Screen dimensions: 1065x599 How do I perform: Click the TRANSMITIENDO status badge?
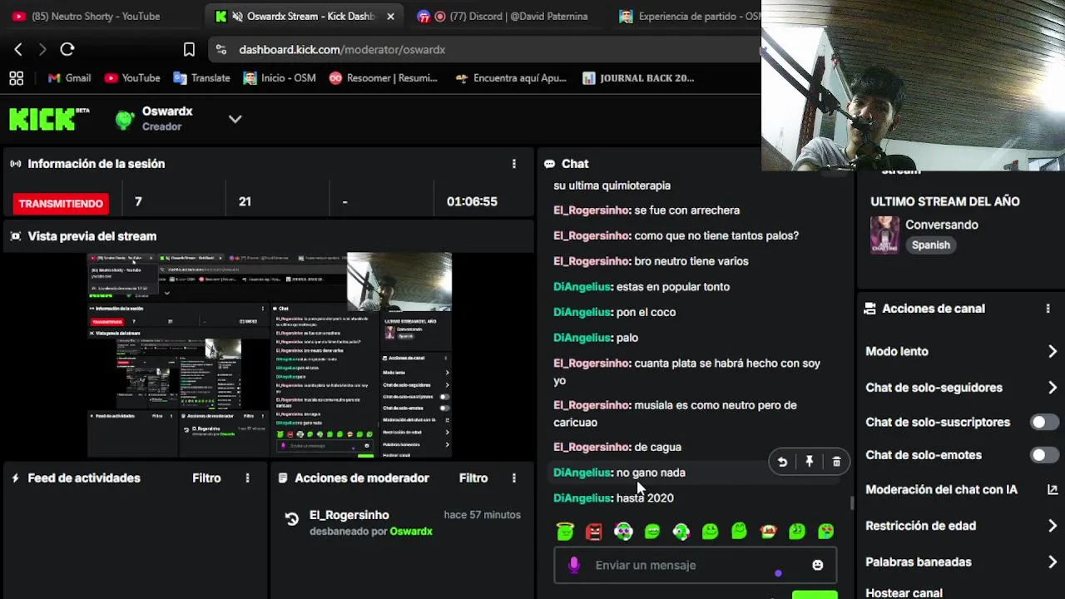pyautogui.click(x=61, y=203)
